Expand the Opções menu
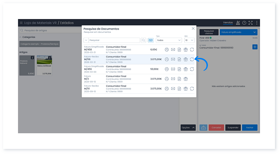Viewport: 280px width, 154px height. [188, 128]
